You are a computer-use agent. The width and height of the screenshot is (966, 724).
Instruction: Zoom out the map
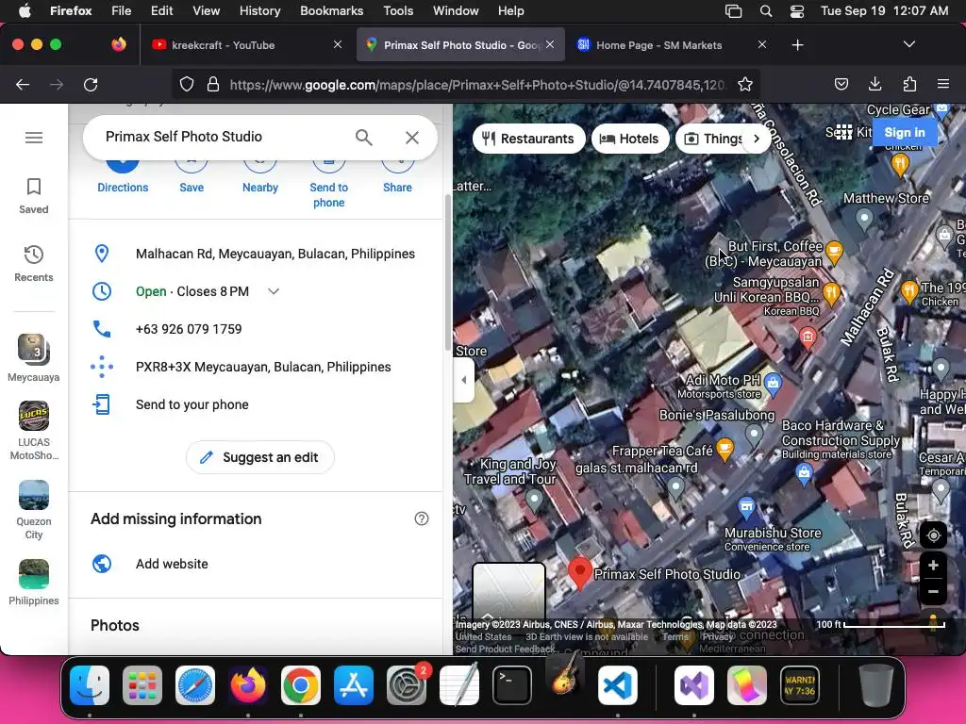click(x=933, y=592)
